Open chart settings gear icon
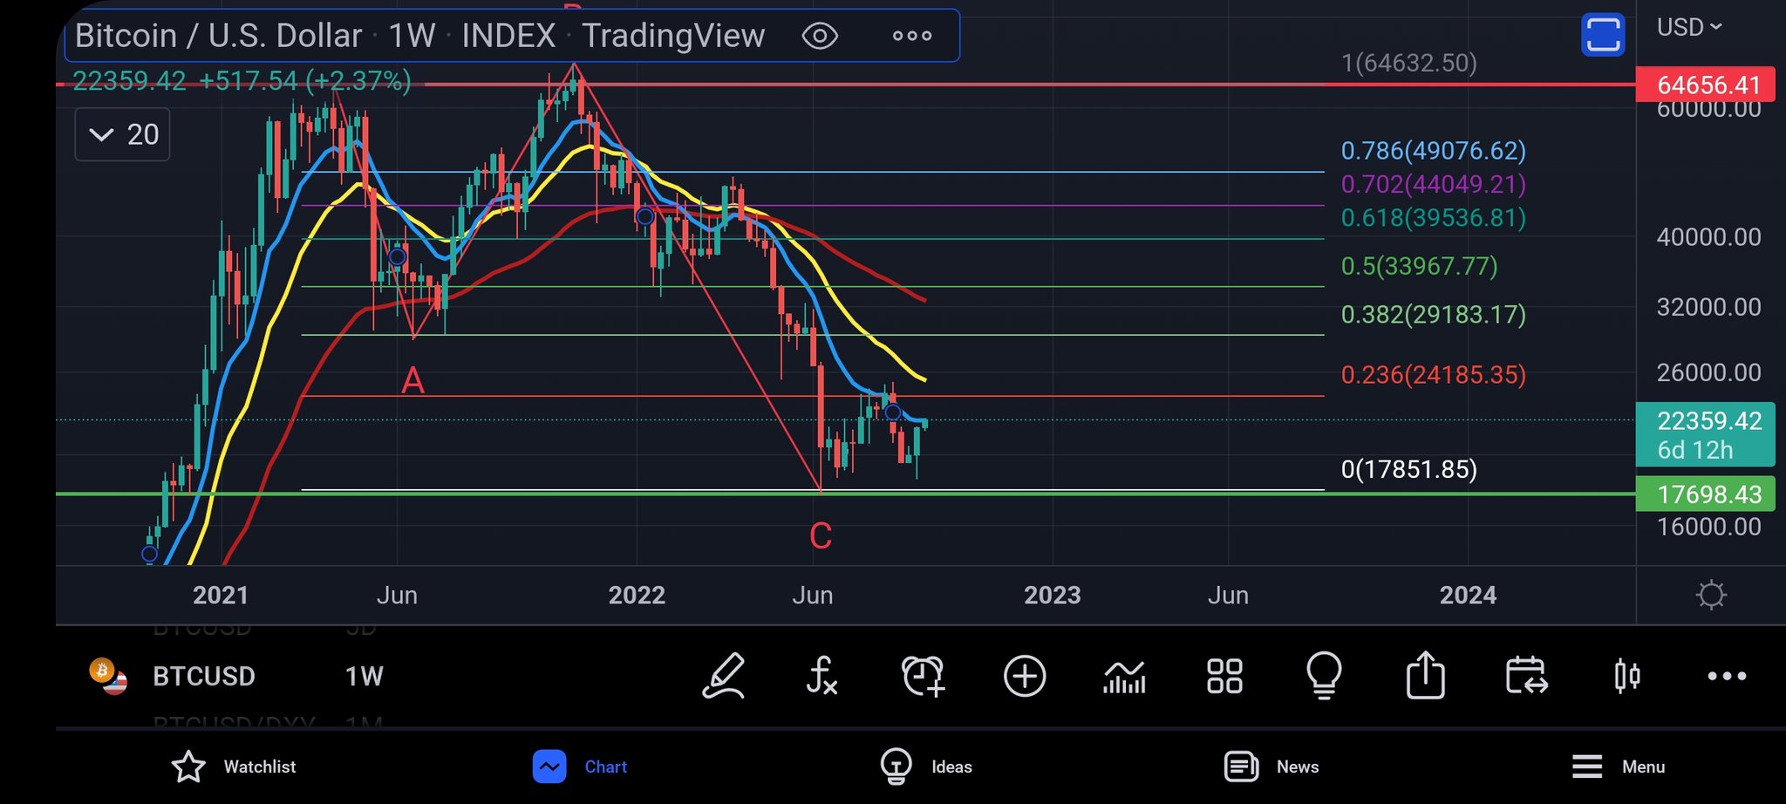The image size is (1786, 804). click(1711, 595)
